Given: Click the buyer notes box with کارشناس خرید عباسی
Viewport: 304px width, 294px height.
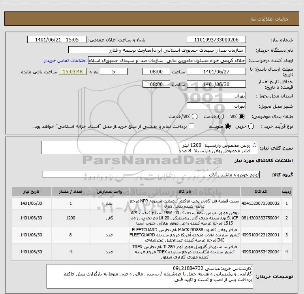Looking at the screenshot, I should pos(150,276).
